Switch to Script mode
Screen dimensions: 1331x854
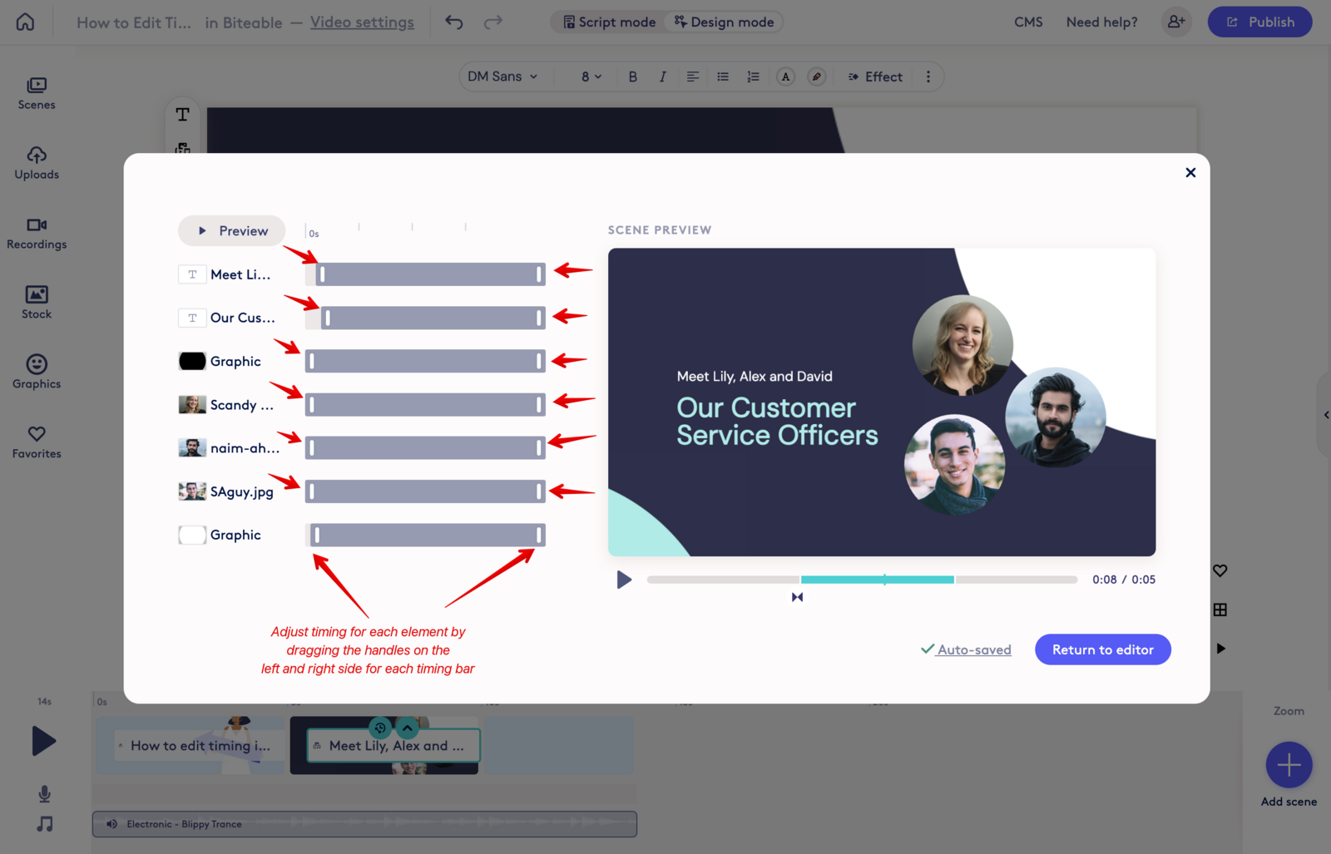[610, 22]
